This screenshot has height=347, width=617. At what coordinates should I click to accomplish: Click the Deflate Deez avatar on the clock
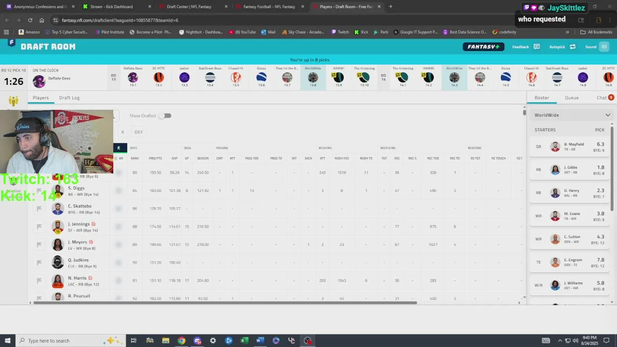point(39,81)
